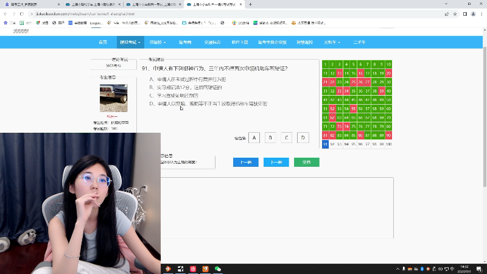The width and height of the screenshot is (487, 274).
Task: Click the page vertical scrollbar
Action: (485, 116)
